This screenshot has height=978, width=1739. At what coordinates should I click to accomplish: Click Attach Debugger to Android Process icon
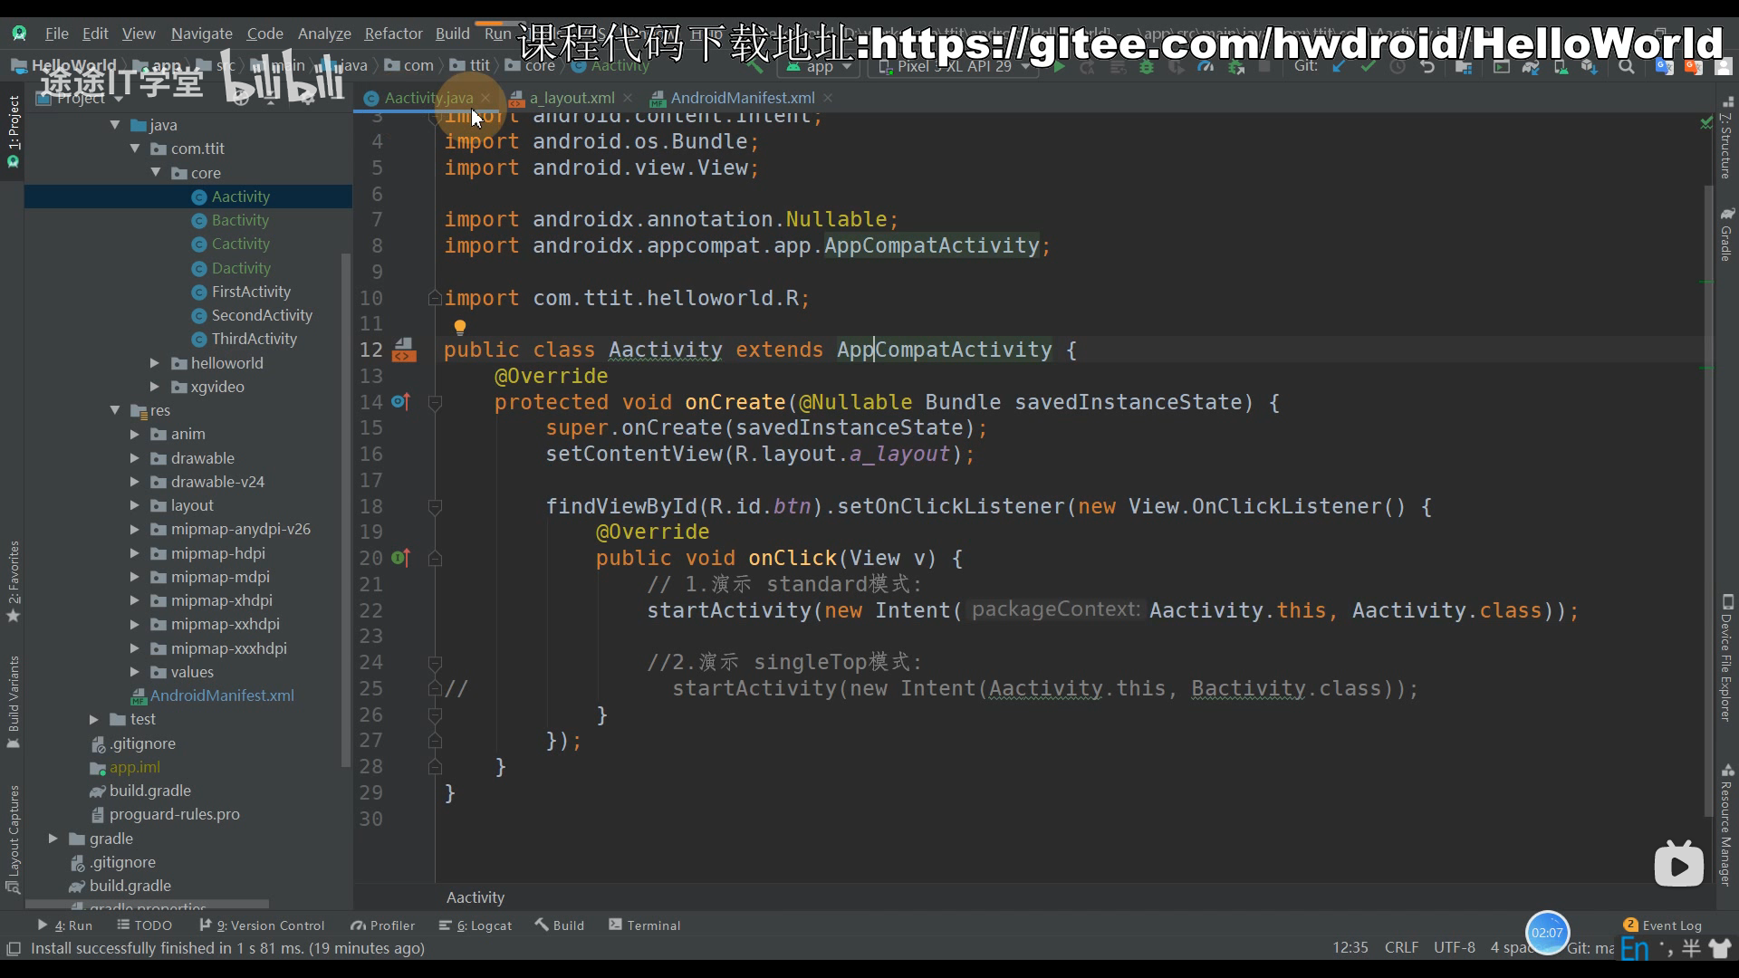(x=1235, y=67)
